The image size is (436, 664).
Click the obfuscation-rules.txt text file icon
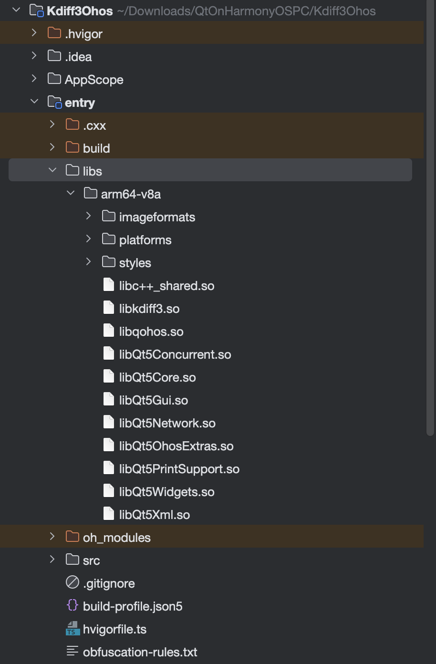73,651
